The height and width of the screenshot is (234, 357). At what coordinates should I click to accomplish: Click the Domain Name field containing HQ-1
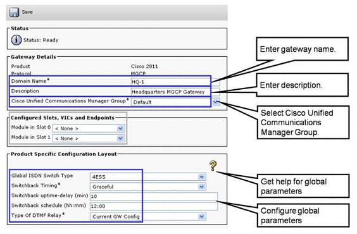click(175, 82)
